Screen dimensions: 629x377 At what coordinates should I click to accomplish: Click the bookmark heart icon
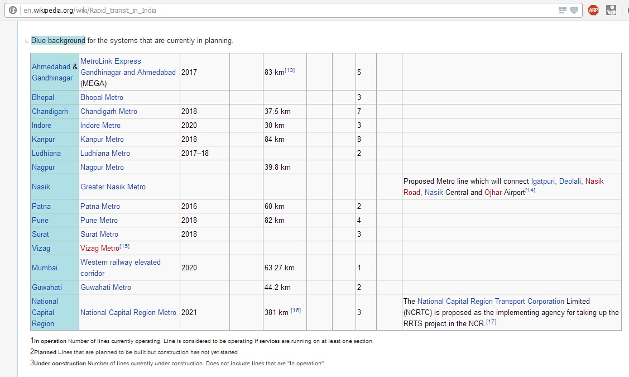point(574,11)
